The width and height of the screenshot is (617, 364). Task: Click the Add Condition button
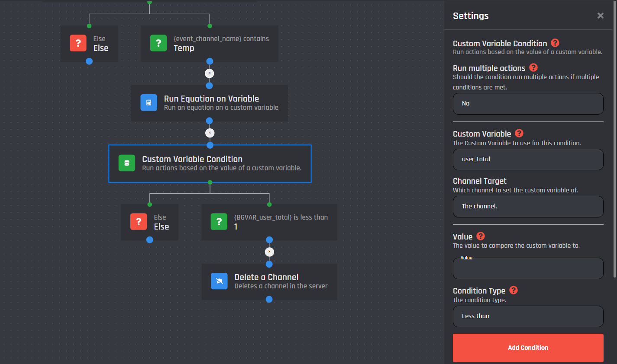[528, 348]
